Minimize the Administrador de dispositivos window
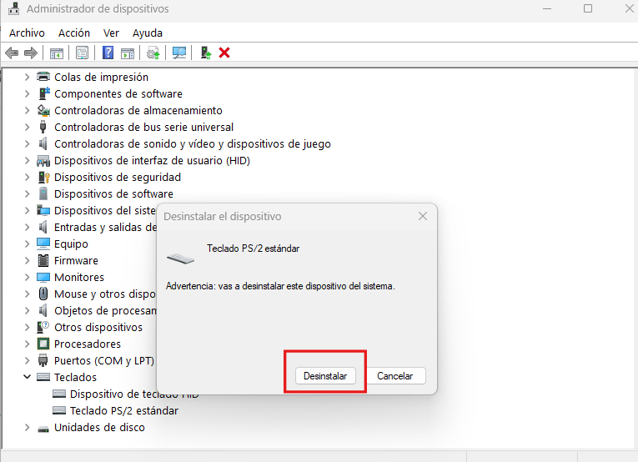This screenshot has height=462, width=638. [547, 8]
